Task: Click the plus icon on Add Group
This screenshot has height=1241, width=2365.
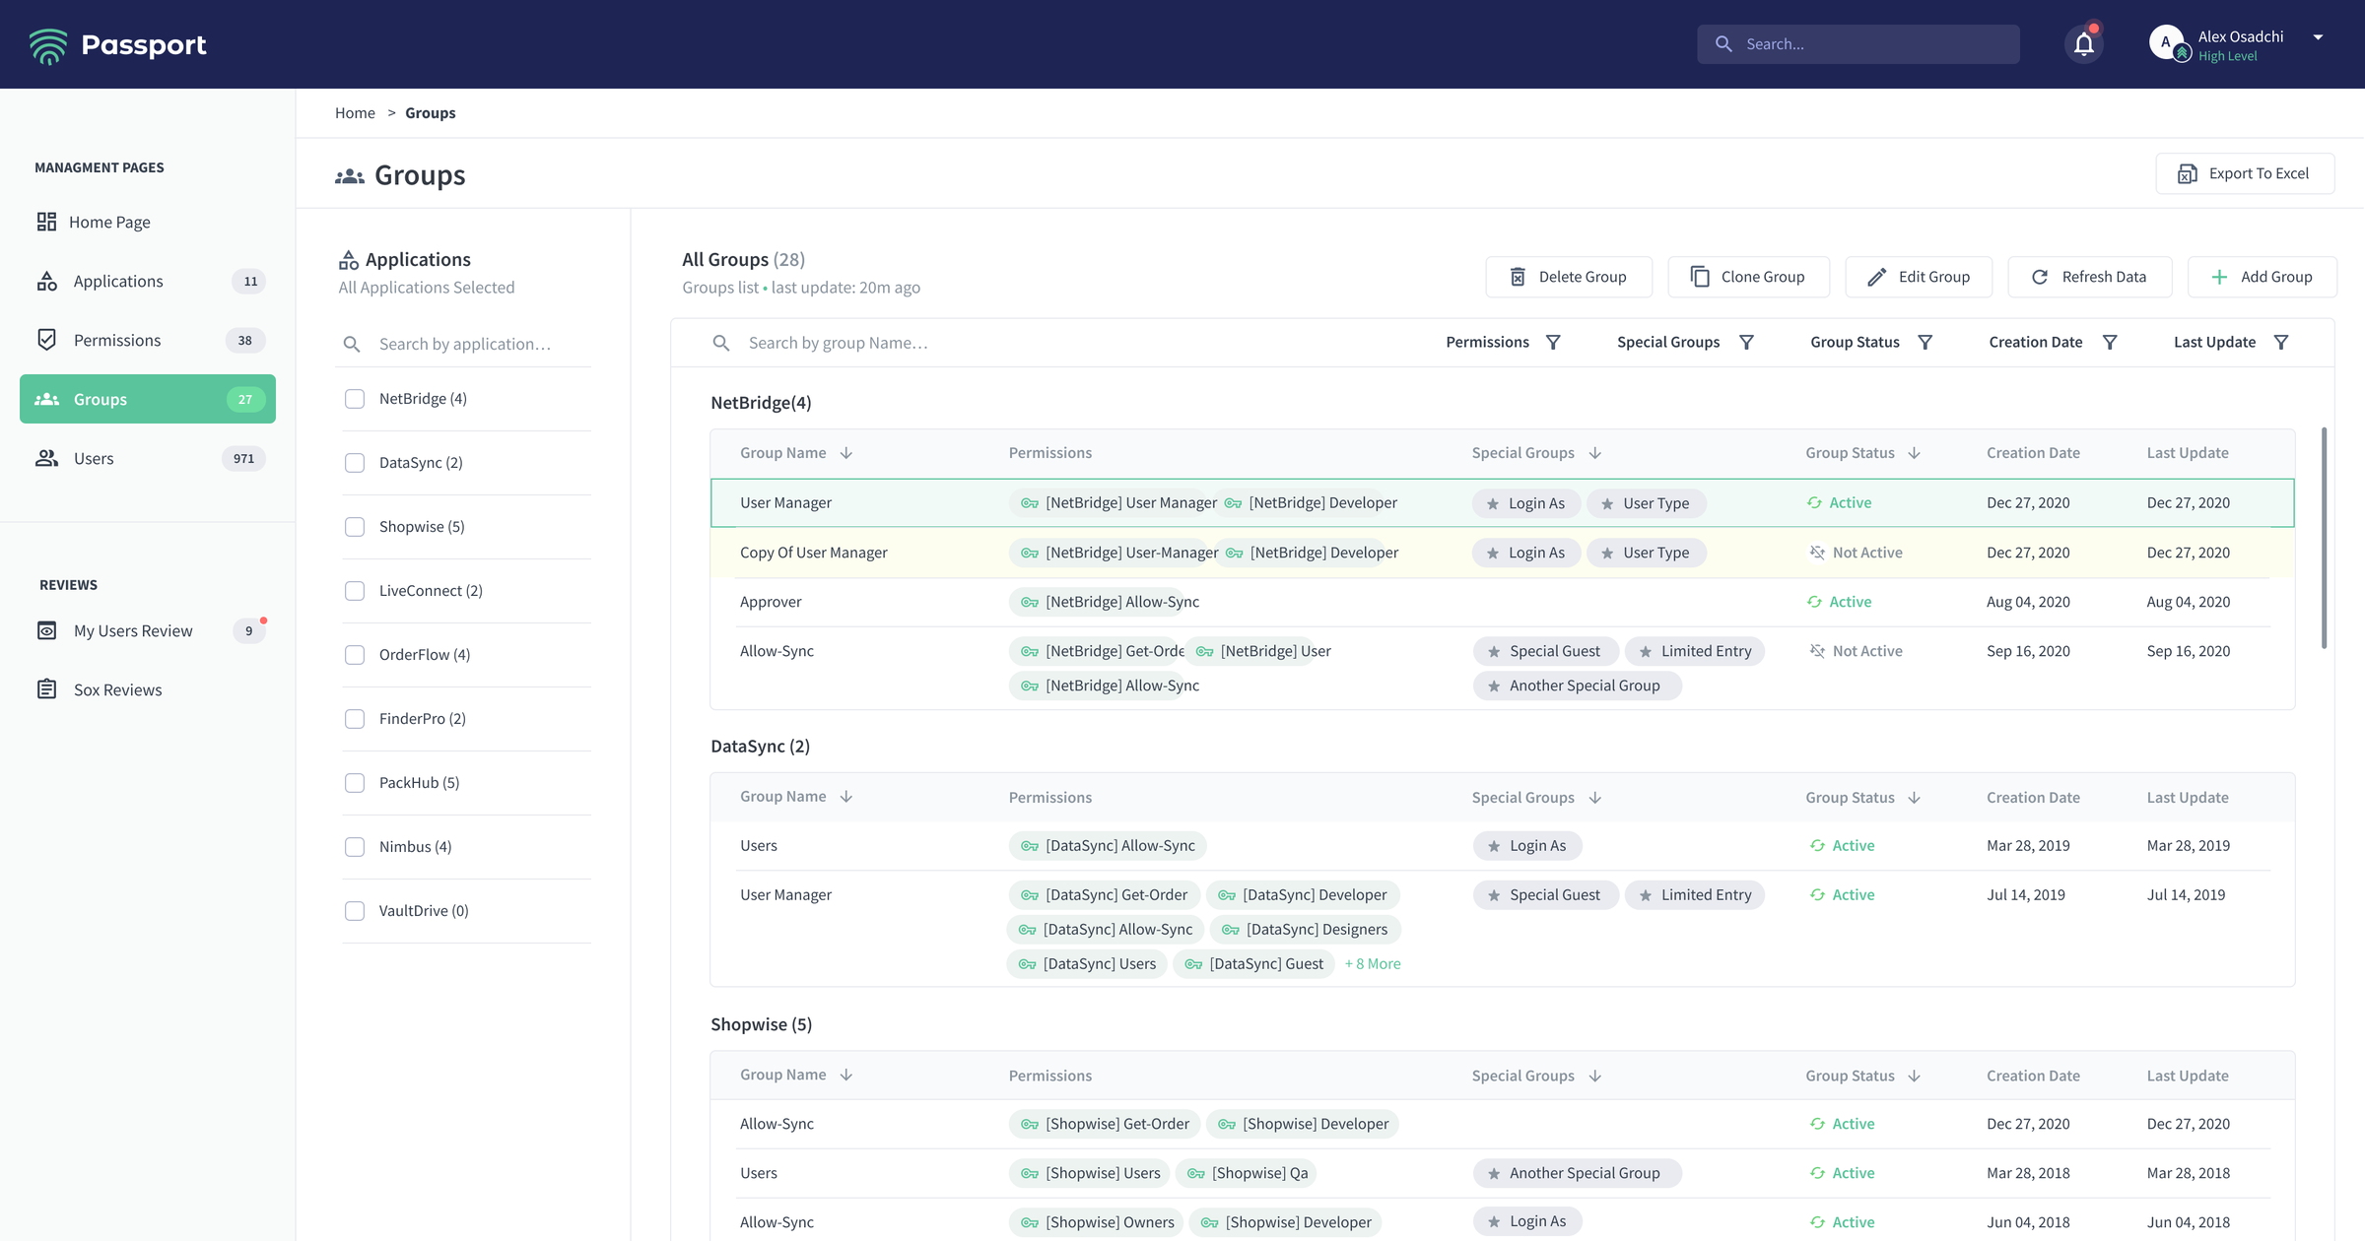Action: click(x=2219, y=277)
